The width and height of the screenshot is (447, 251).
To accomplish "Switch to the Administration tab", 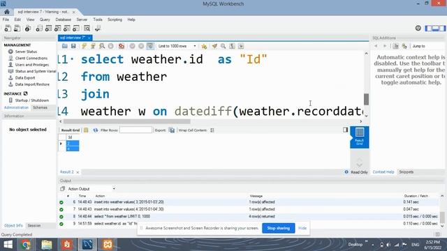I will tap(16, 107).
